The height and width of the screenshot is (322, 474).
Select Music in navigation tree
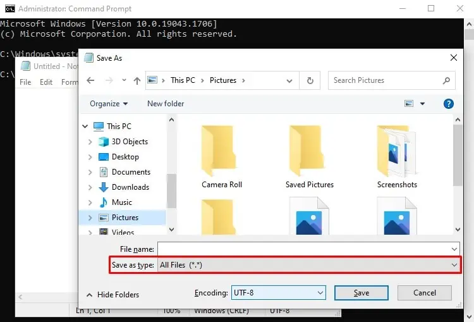pos(116,202)
